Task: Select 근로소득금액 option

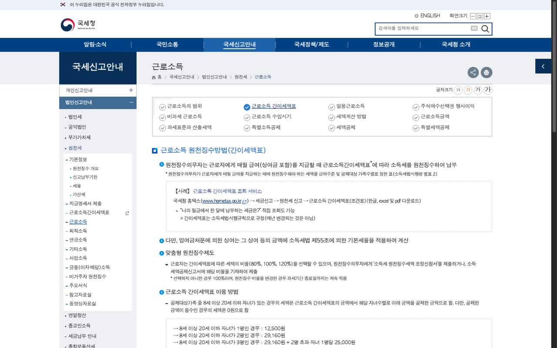Action: 431,117
